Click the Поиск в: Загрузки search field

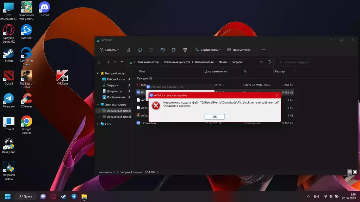pyautogui.click(x=316, y=62)
